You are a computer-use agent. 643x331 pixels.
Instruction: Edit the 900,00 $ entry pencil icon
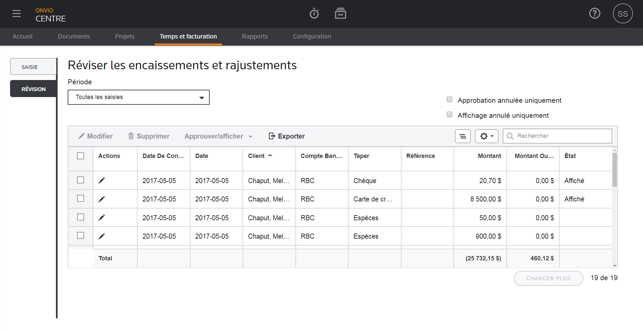[x=102, y=236]
